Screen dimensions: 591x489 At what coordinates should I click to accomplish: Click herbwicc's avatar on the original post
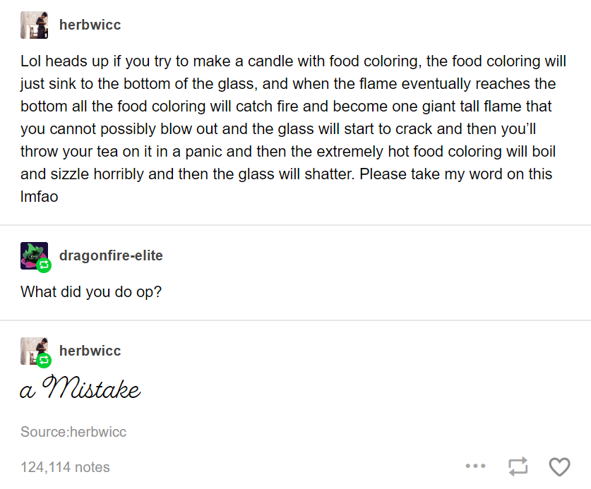pos(35,25)
